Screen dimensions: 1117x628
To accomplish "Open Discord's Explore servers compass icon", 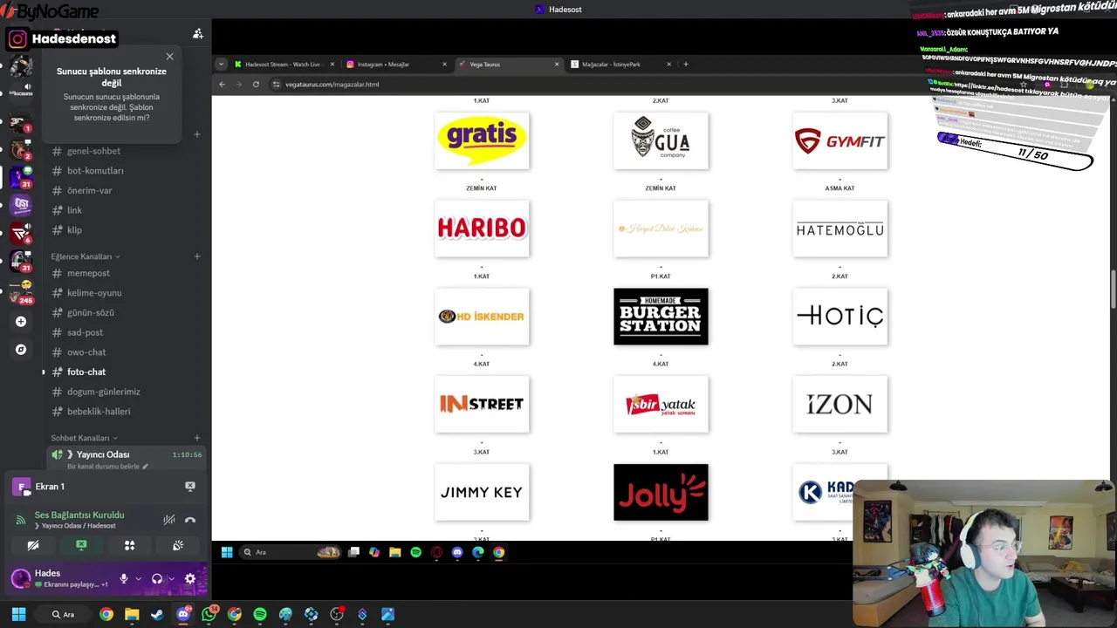I will coord(21,350).
